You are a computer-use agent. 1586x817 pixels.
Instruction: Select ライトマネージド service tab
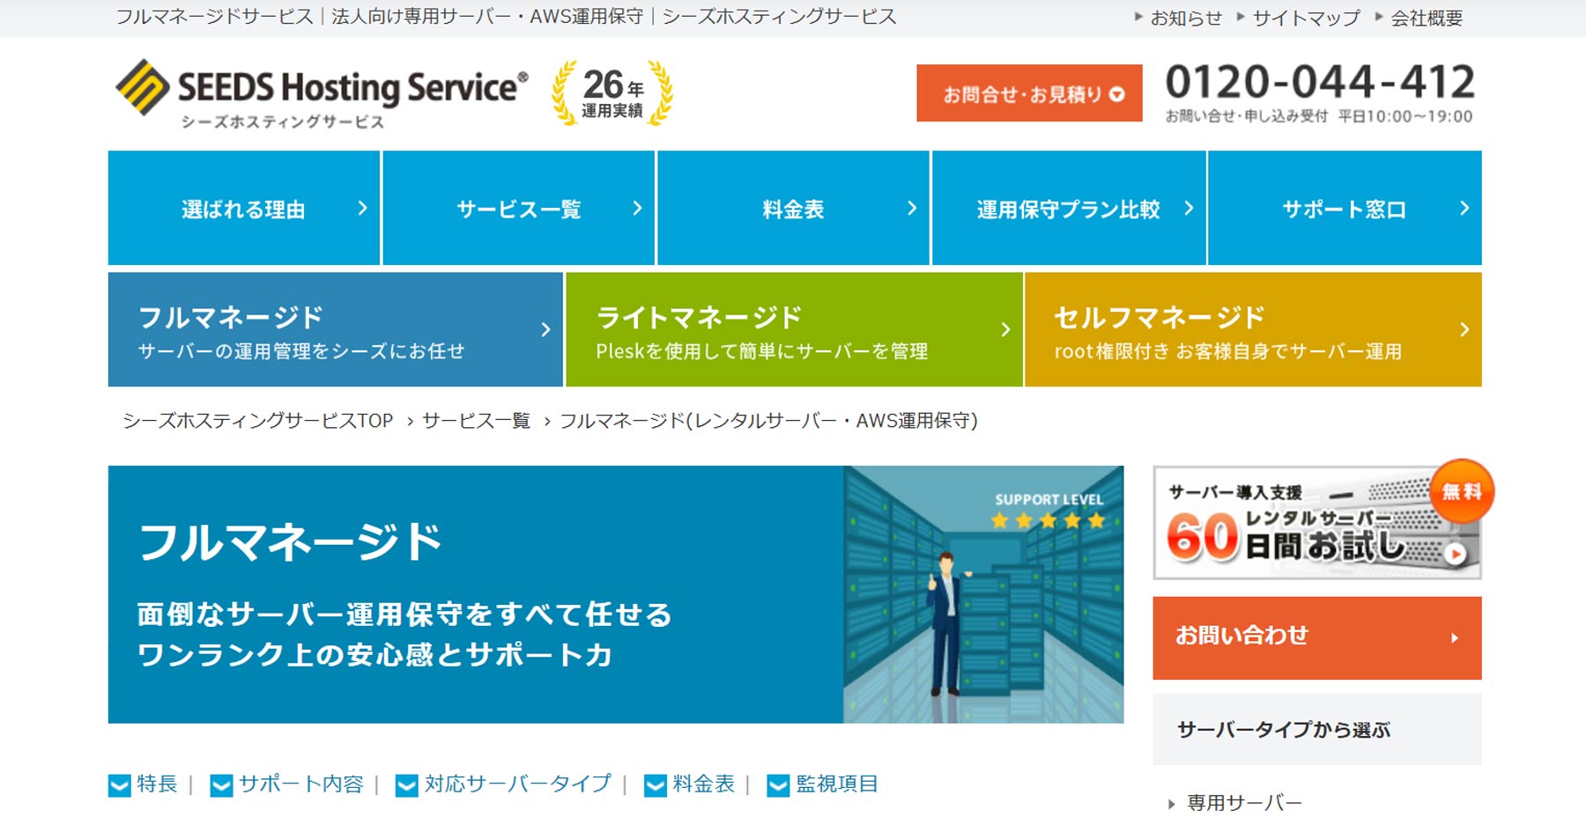pos(794,329)
